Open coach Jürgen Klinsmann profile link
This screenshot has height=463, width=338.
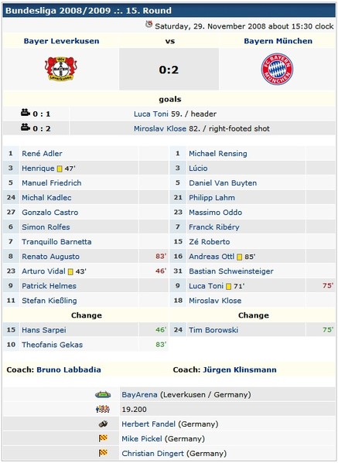pyautogui.click(x=240, y=369)
